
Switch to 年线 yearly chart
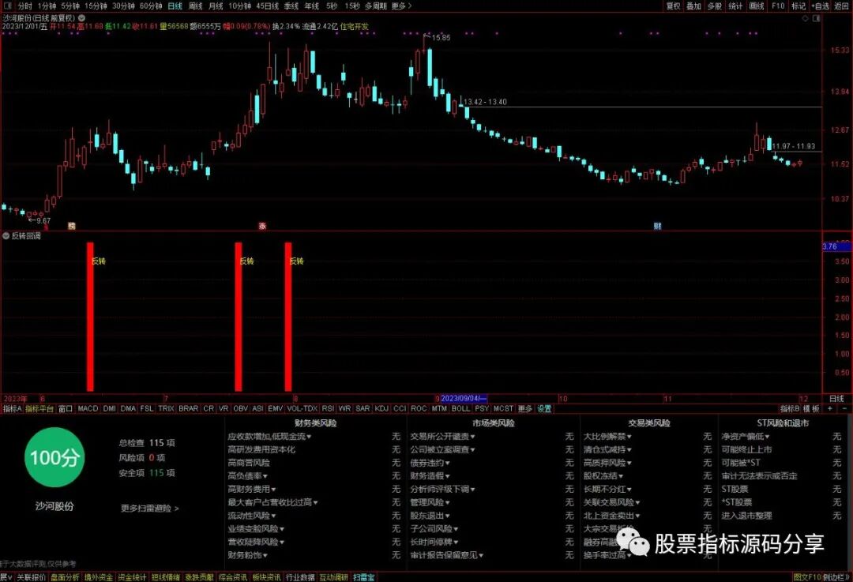coord(312,6)
